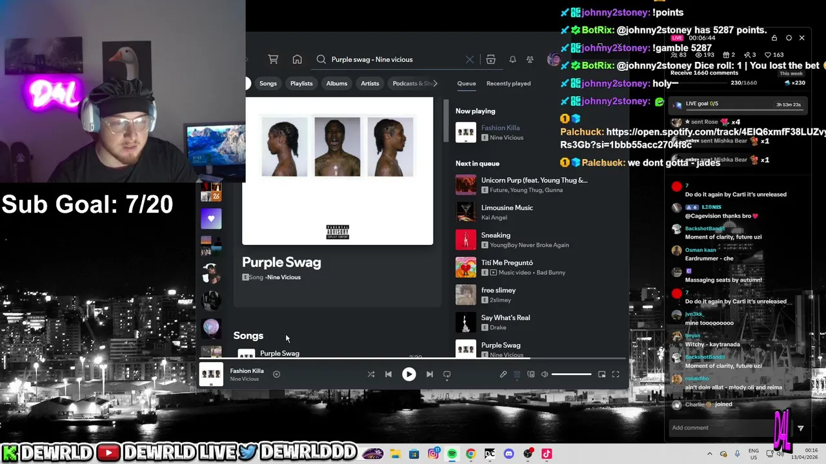The height and width of the screenshot is (464, 826).
Task: Enter Spotify full screen mode
Action: tap(616, 374)
